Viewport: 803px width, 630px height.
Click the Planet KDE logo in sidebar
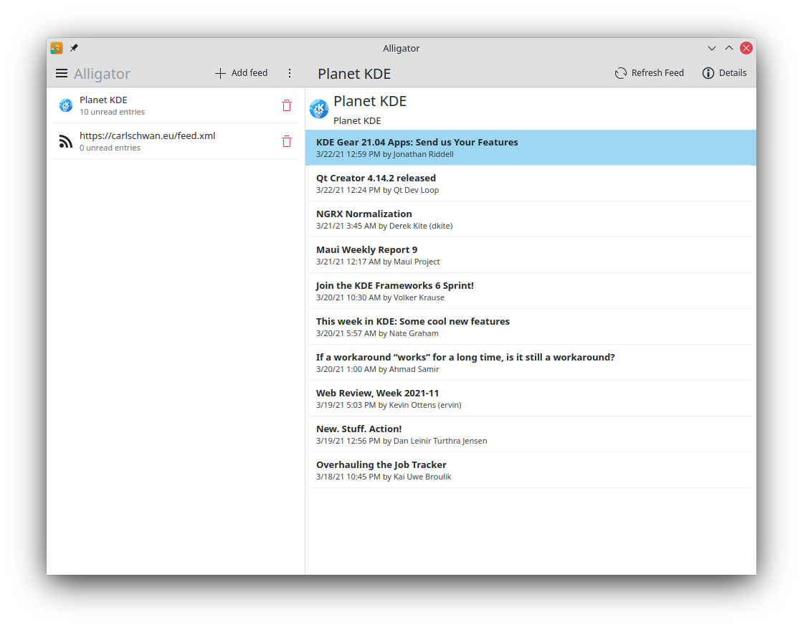point(66,105)
